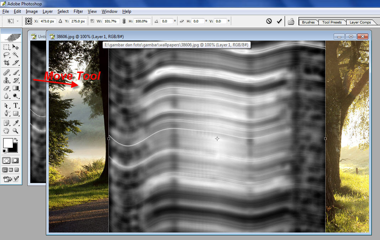Open the tool preset picker dropdown
Screen dimensions: 380x240
(17, 21)
